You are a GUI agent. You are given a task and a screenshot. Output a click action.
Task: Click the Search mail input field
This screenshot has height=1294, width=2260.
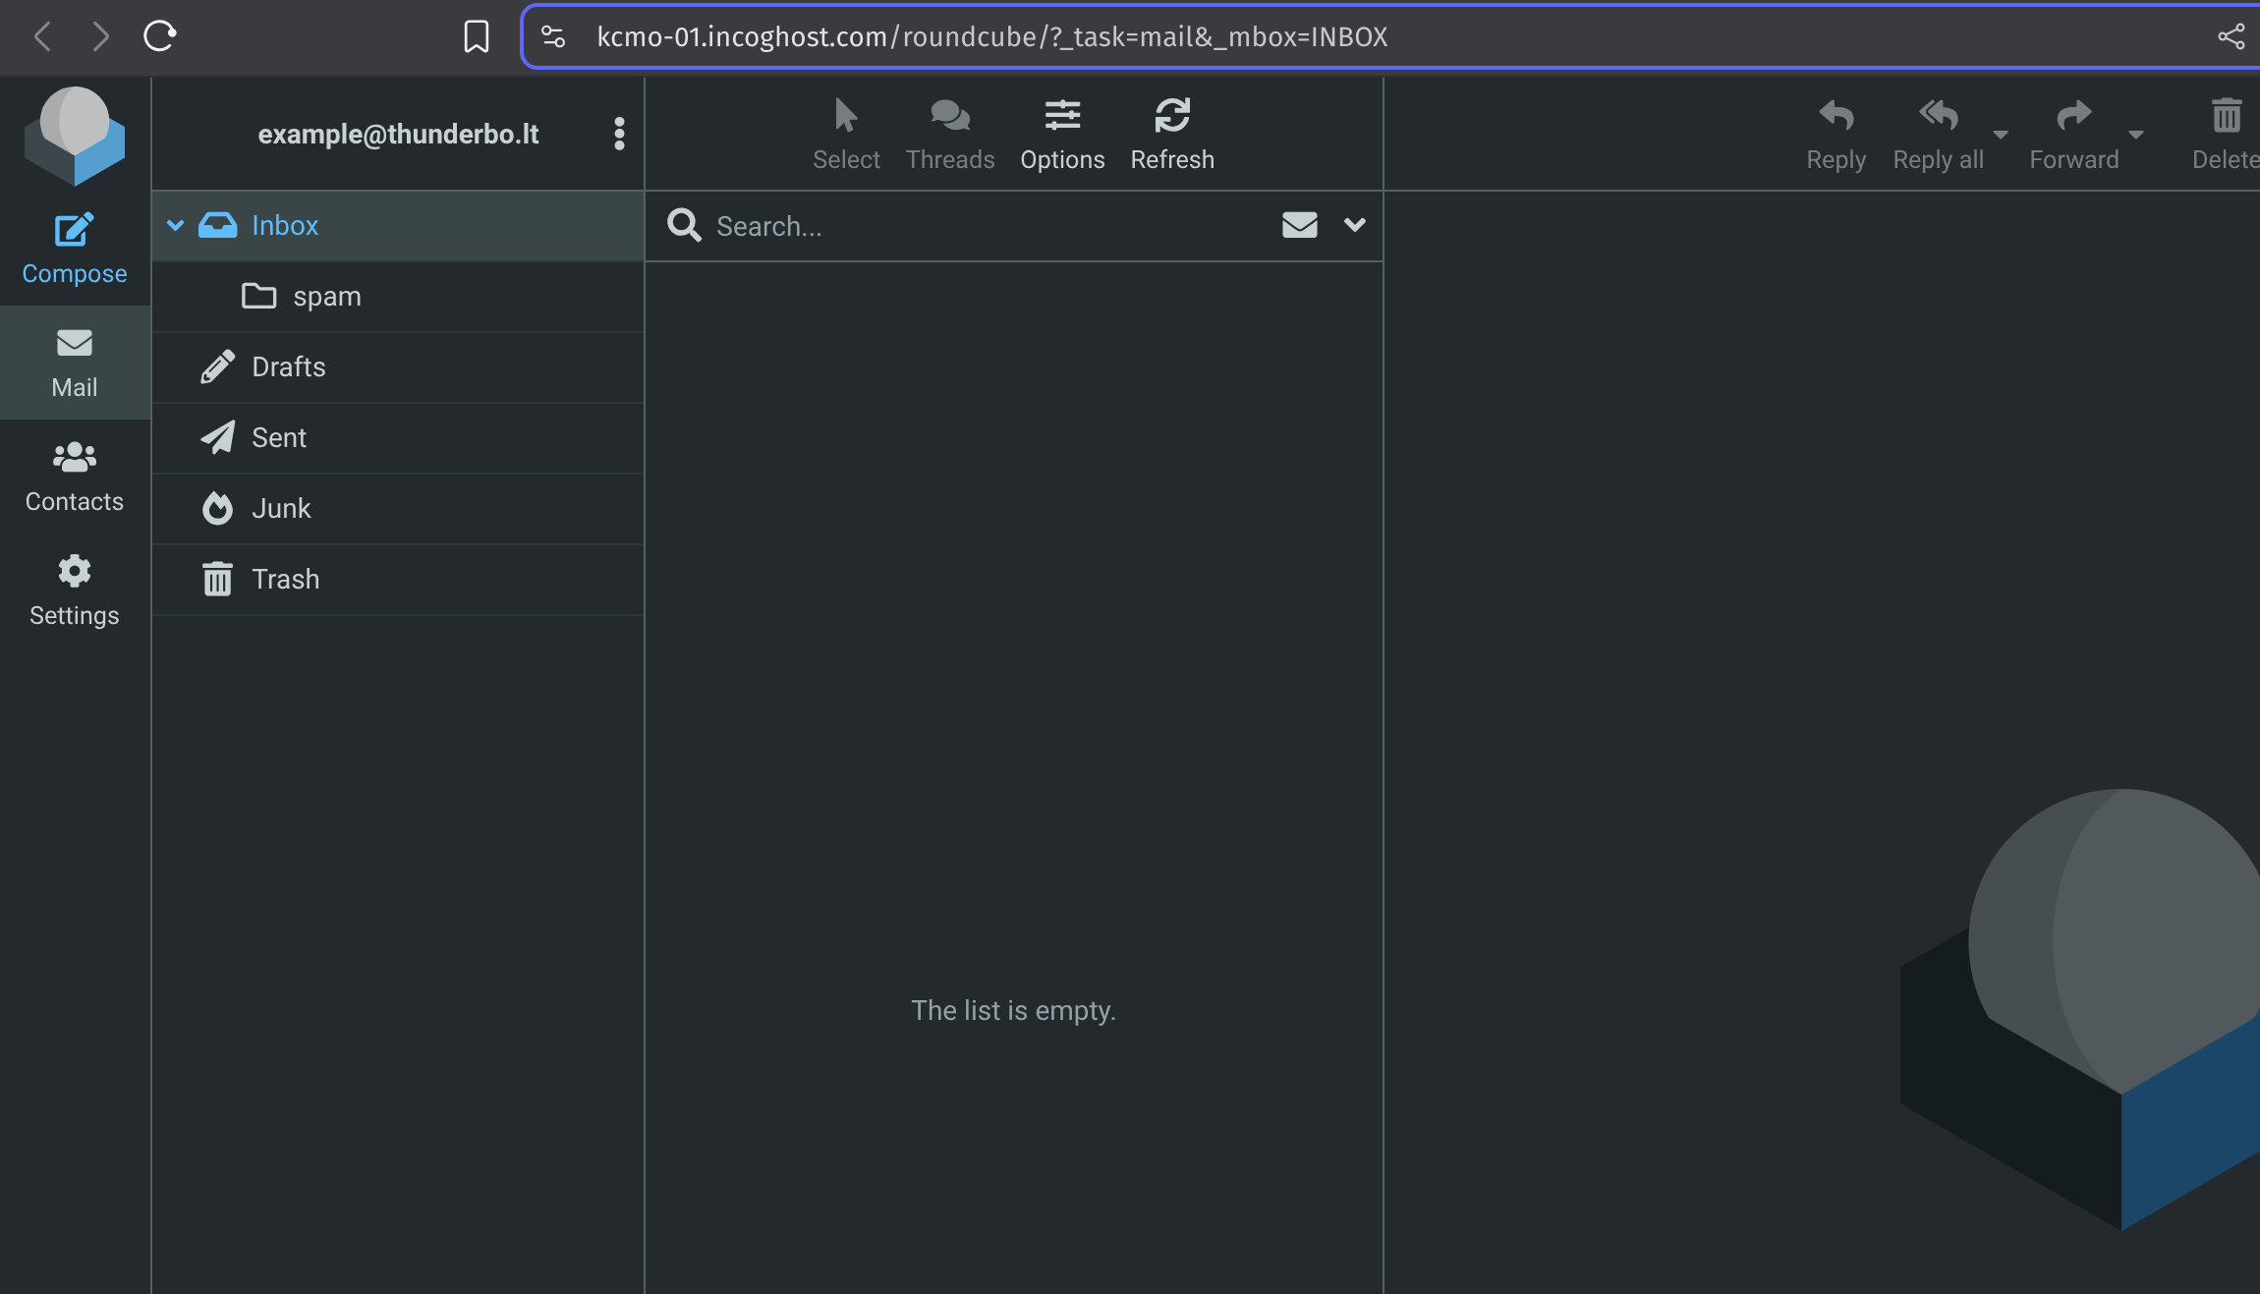[983, 226]
